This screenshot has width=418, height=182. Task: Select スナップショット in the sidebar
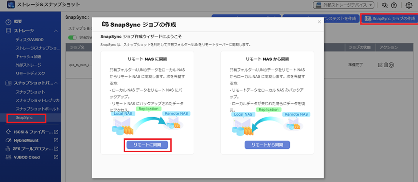(x=30, y=92)
